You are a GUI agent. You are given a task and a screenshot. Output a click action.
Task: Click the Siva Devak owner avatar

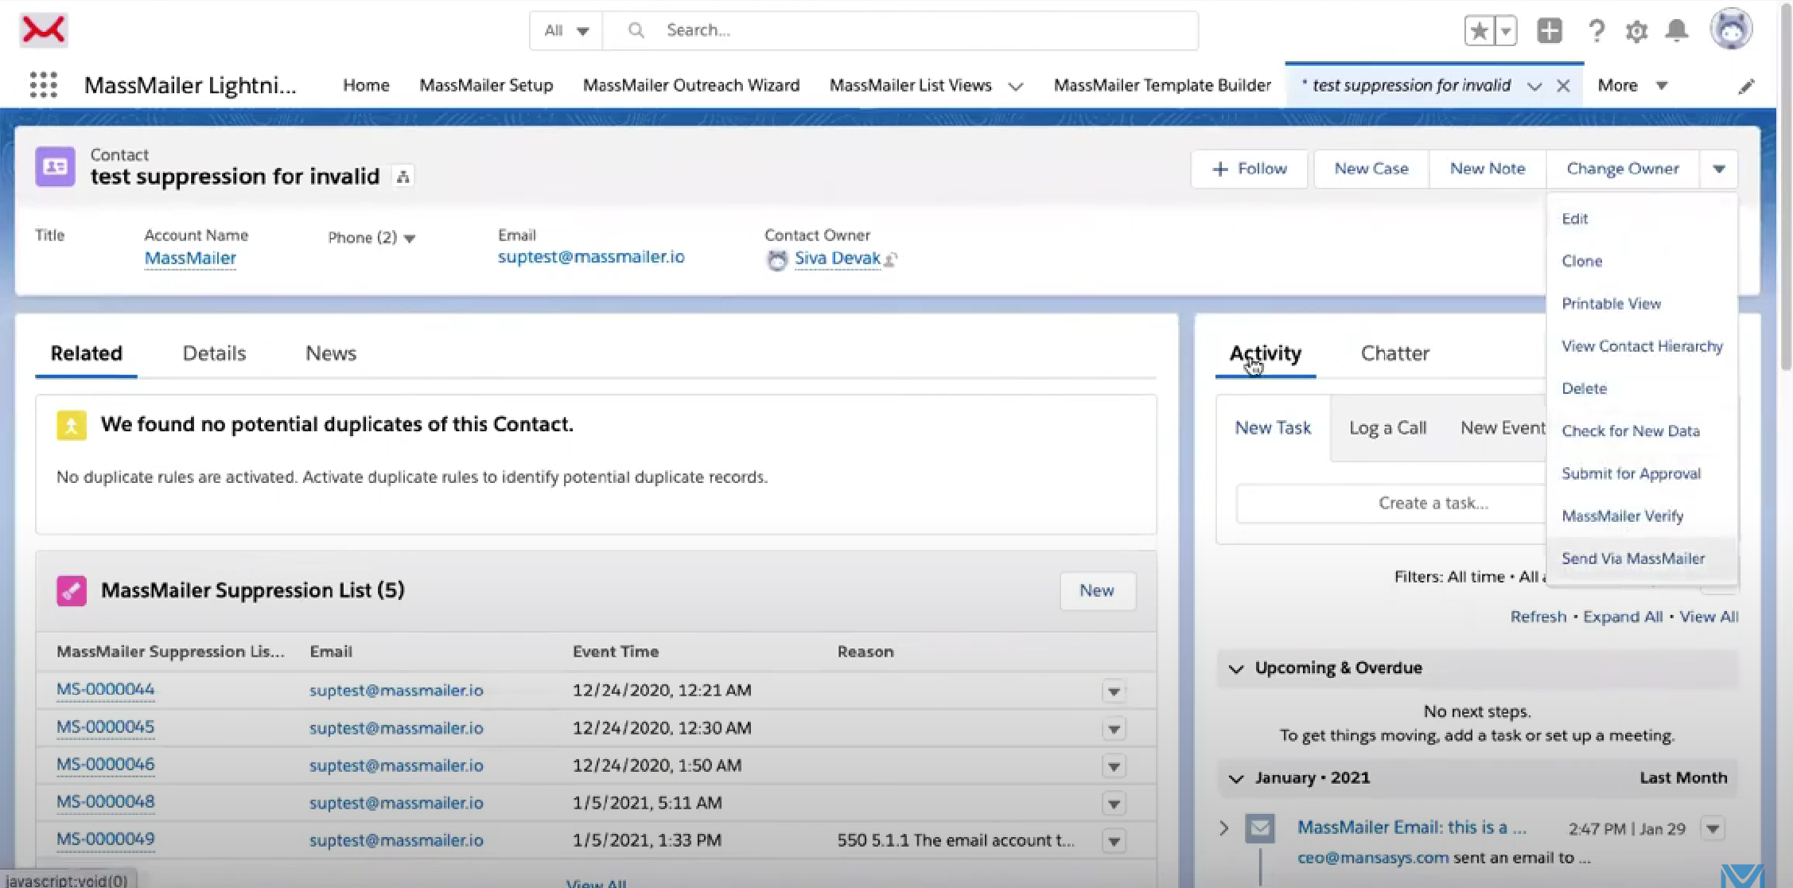(x=776, y=259)
